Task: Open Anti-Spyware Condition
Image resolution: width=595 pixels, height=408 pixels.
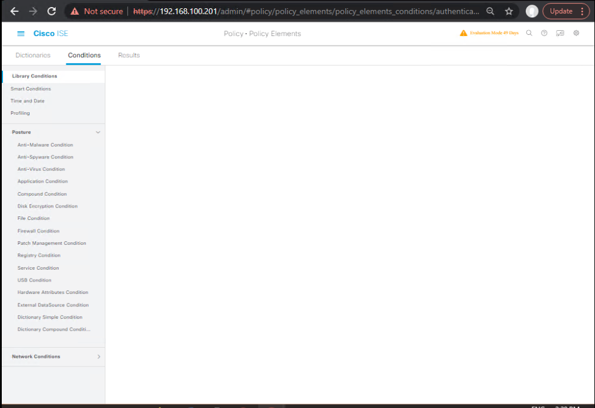Action: coord(45,157)
